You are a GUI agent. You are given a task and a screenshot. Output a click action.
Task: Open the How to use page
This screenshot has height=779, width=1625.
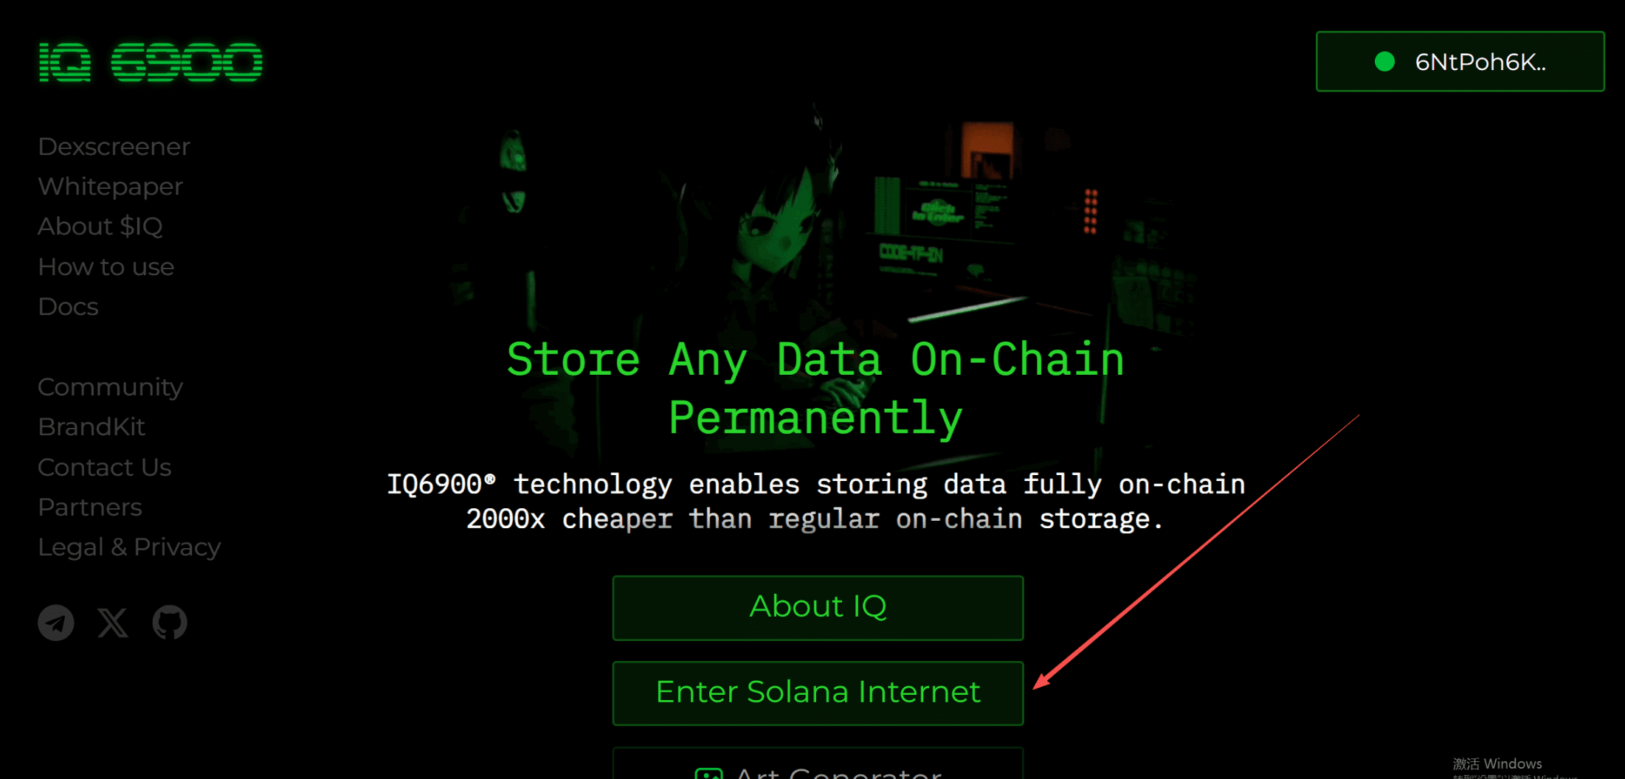[106, 266]
